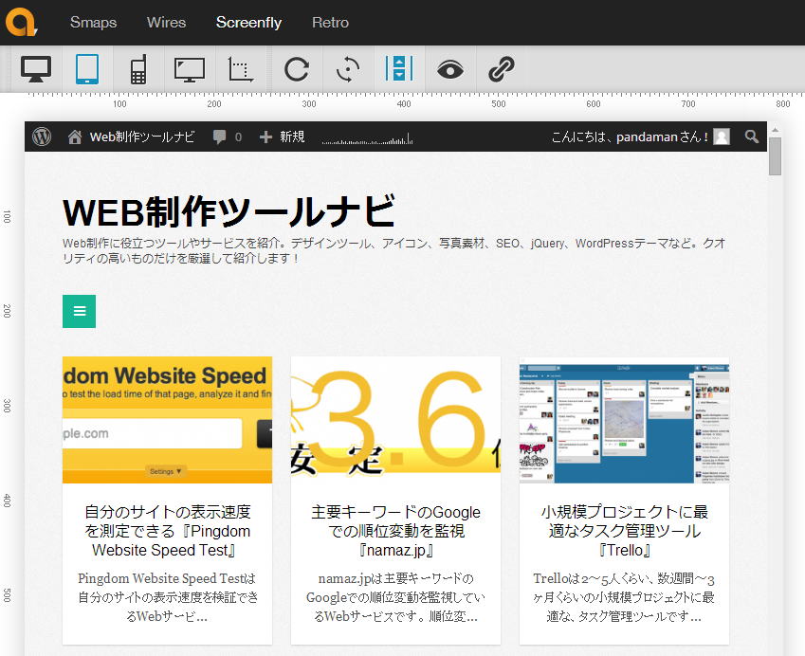
Task: Open the namaz.jp article title link
Action: (x=395, y=531)
